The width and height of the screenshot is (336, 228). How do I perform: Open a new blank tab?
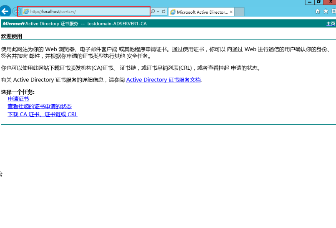(239, 12)
